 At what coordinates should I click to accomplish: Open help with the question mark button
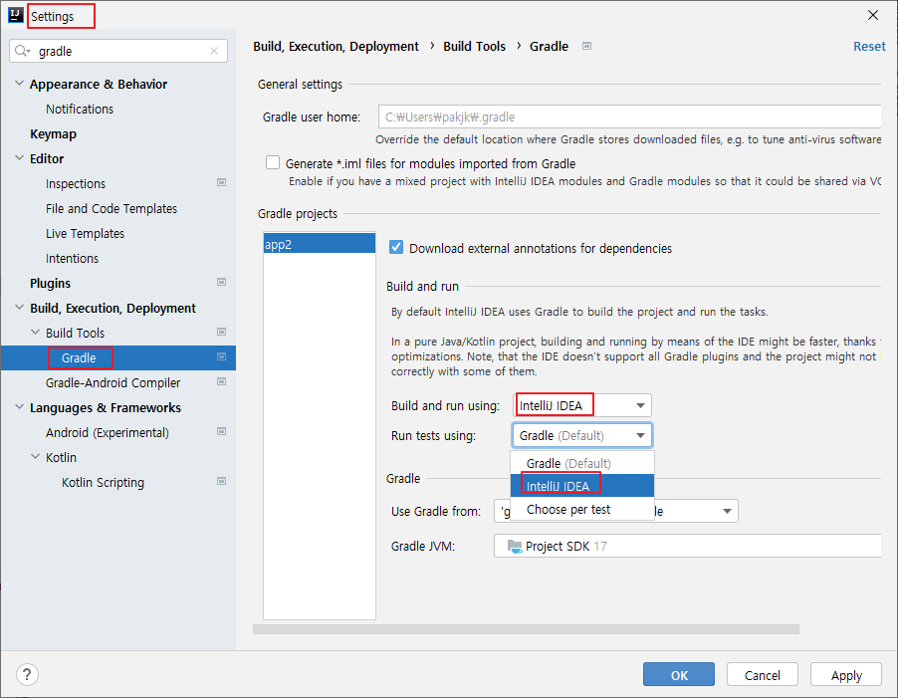click(27, 674)
